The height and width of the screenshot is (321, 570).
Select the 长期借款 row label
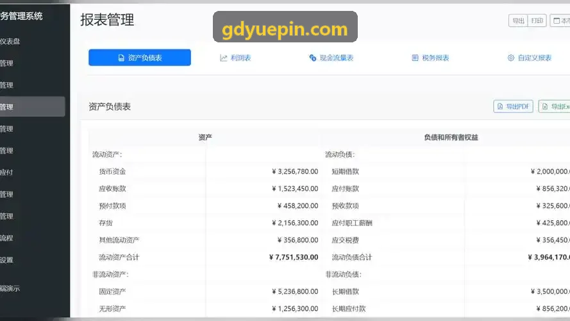tap(346, 291)
